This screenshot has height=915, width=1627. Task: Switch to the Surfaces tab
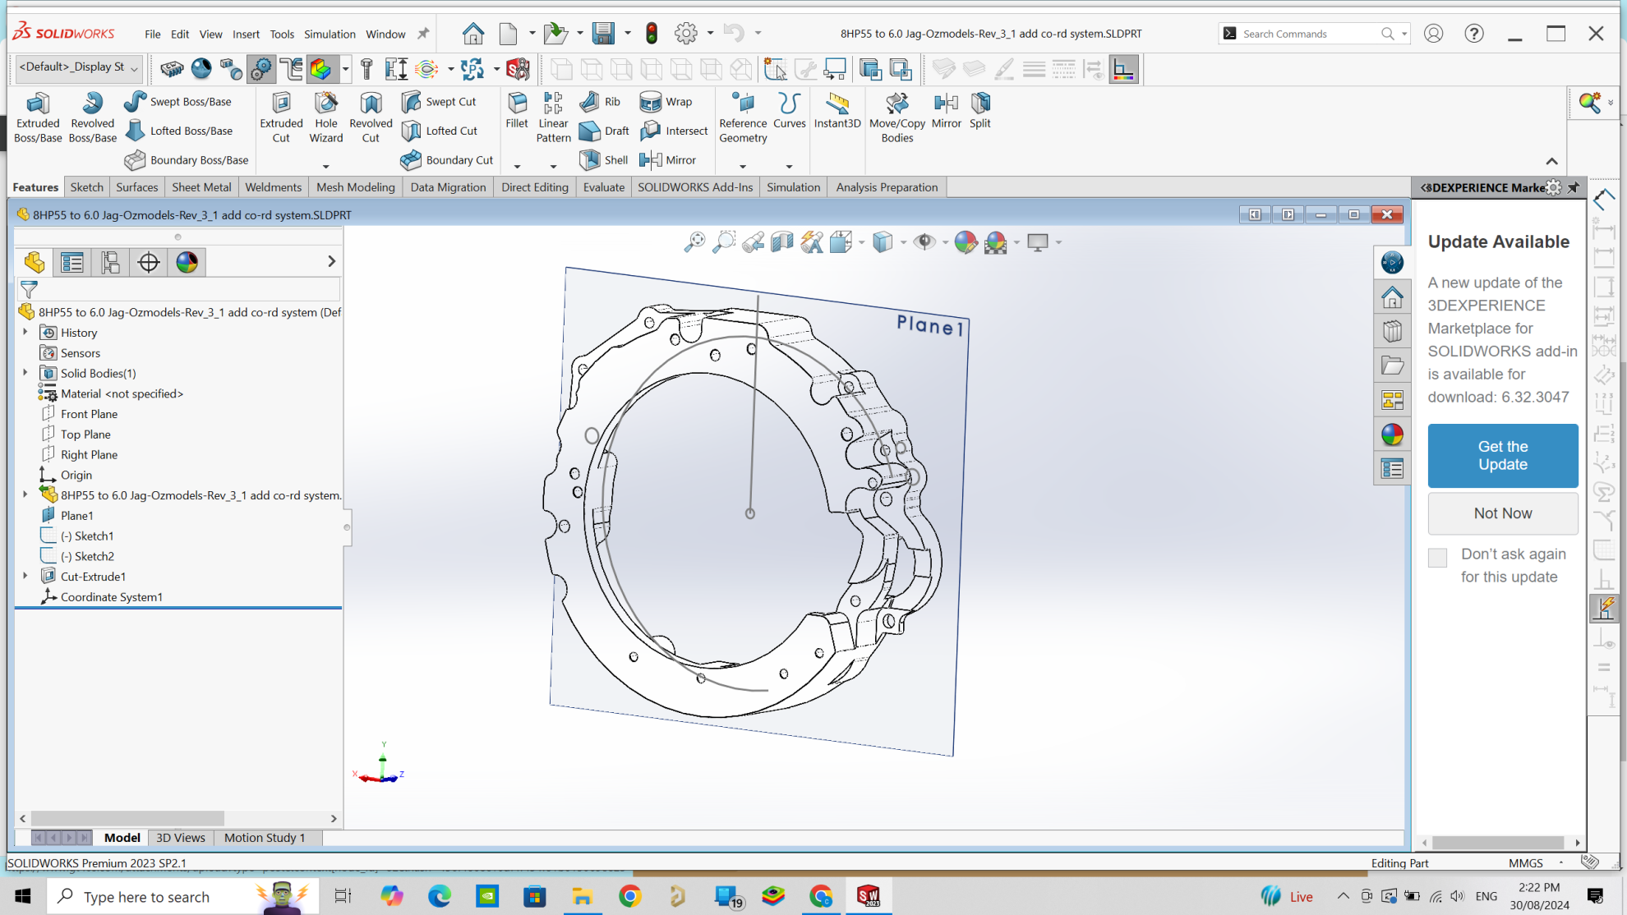[x=136, y=187]
